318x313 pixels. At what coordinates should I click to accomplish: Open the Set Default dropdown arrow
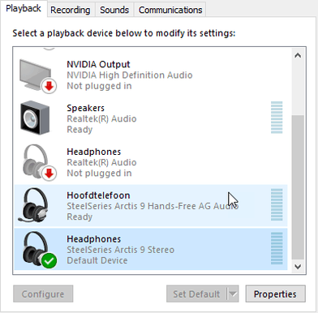click(233, 294)
